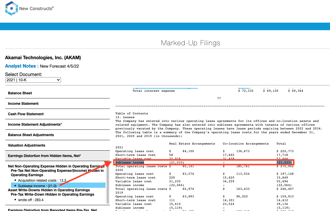
Task: Open Income Statement Adjustments section
Action: pyautogui.click(x=58, y=125)
